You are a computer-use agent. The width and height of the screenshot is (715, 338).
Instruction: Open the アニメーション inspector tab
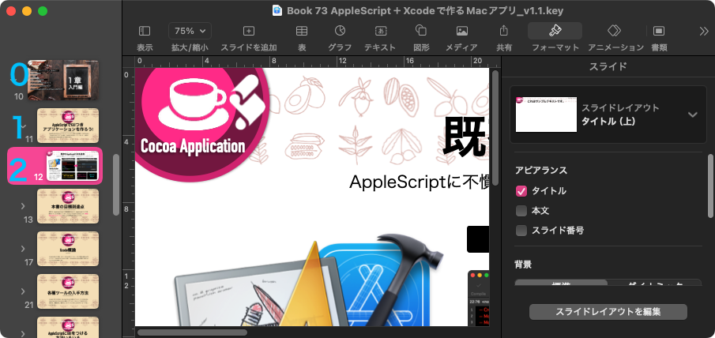click(615, 31)
